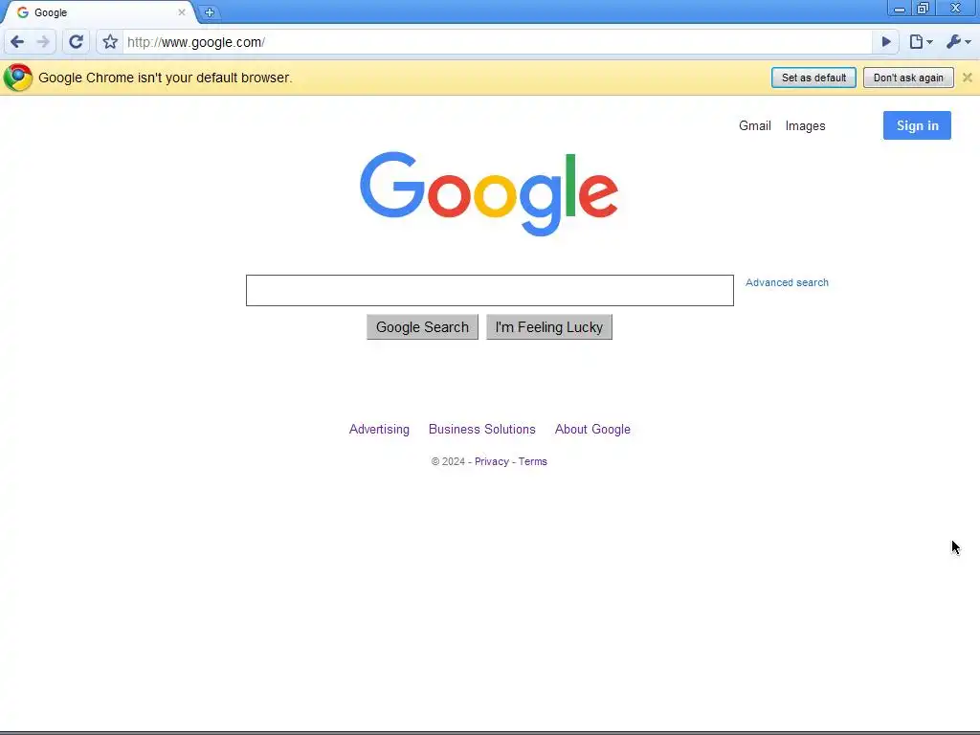Open the Terms link
980x735 pixels.
532,461
